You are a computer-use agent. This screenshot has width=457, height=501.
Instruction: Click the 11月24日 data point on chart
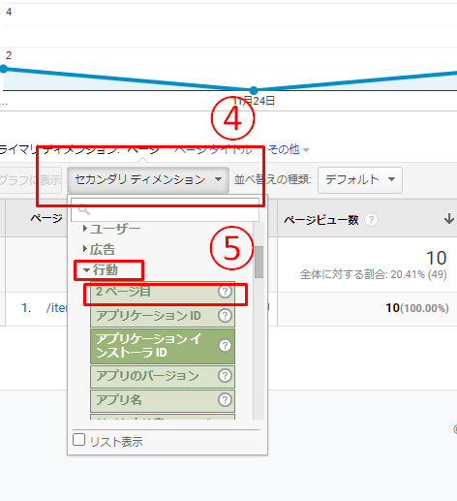254,90
